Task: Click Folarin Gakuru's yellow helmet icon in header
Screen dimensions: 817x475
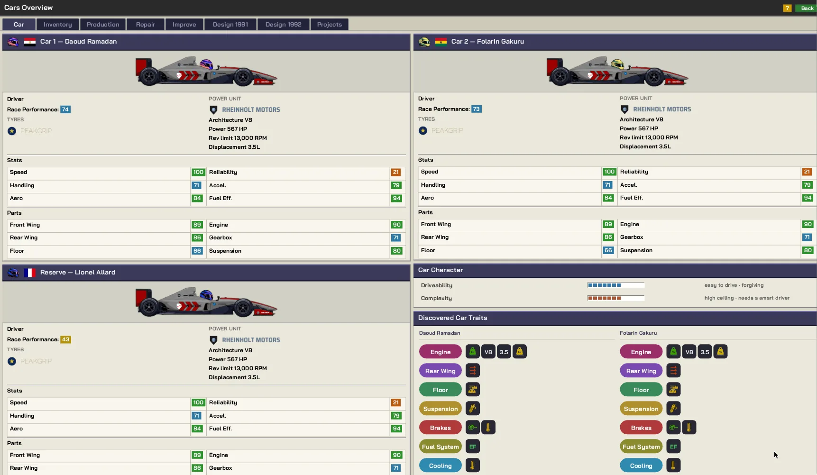Action: (424, 42)
